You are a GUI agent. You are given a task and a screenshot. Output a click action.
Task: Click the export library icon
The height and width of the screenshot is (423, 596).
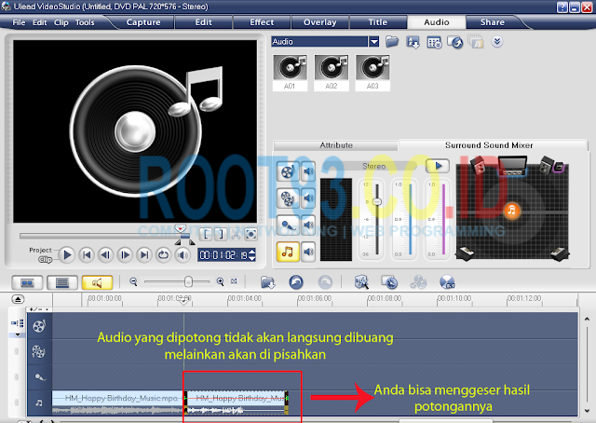point(455,42)
